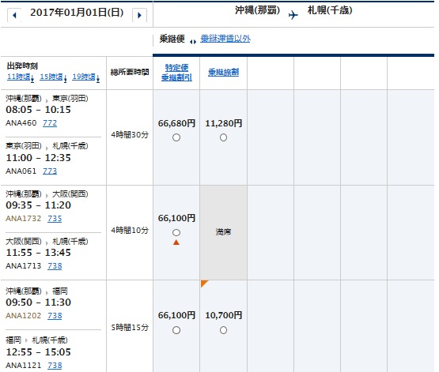
Task: Open 特定便乗継割引 fare details
Action: [x=176, y=73]
